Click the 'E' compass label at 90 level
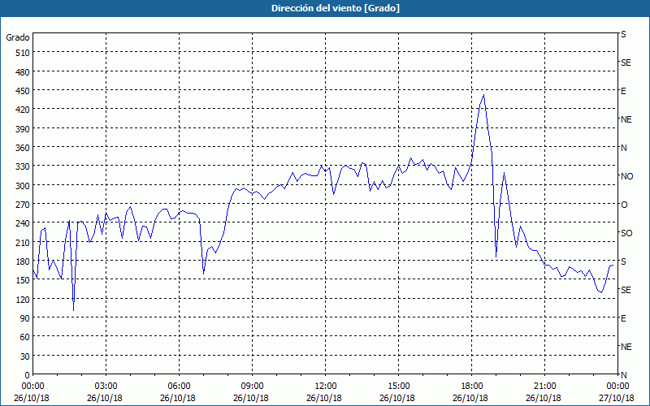650x406 pixels. coord(623,318)
